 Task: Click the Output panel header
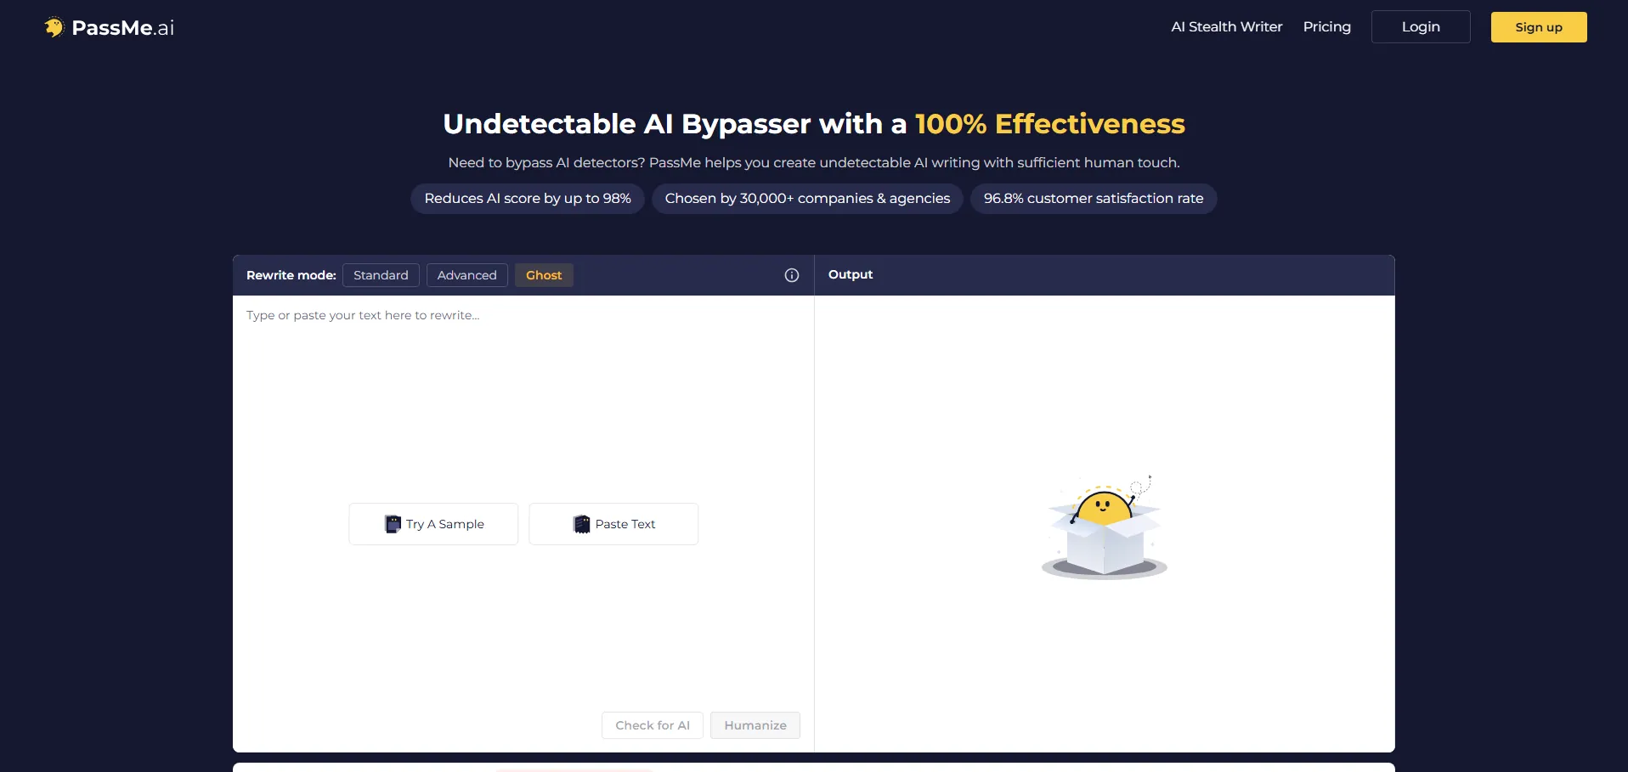pyautogui.click(x=851, y=274)
